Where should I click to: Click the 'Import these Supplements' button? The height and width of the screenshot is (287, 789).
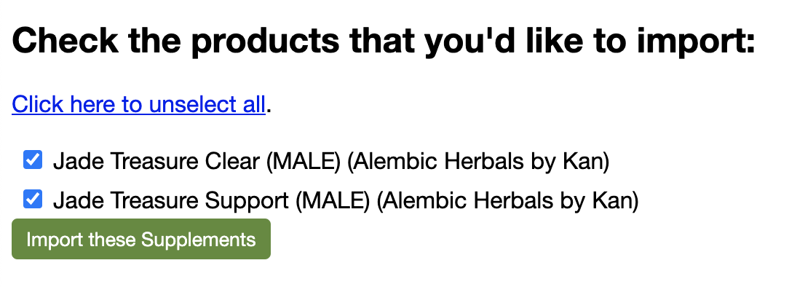[x=141, y=239]
